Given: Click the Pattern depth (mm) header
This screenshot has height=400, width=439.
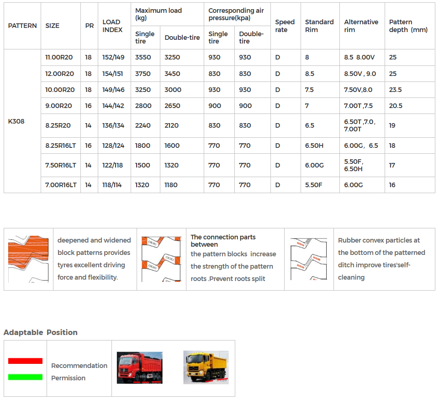Looking at the screenshot, I should [x=408, y=26].
